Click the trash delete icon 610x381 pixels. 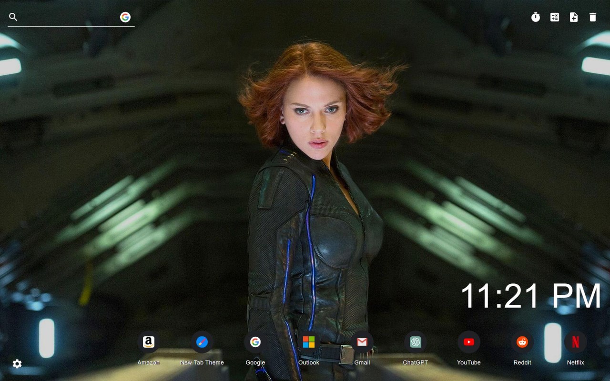tap(593, 17)
